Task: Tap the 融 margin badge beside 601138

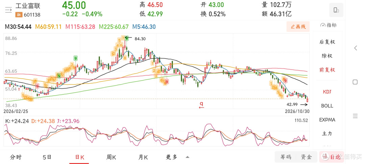Action: pos(19,15)
